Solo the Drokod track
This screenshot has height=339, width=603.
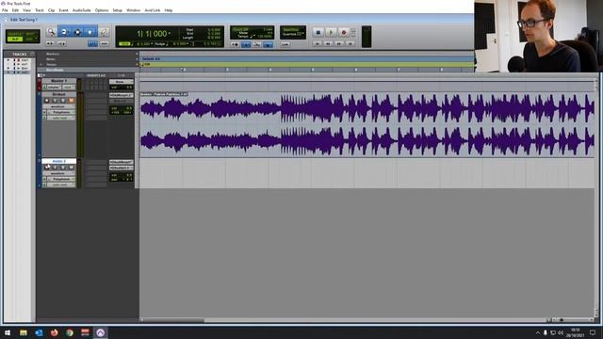point(63,101)
